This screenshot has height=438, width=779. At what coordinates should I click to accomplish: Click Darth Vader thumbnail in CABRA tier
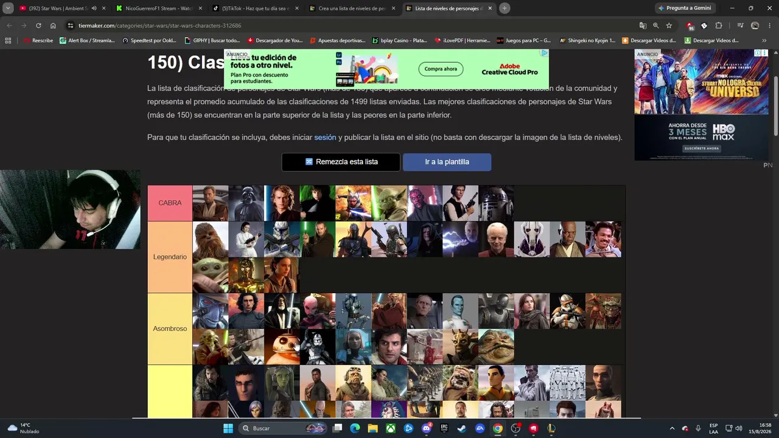(246, 203)
